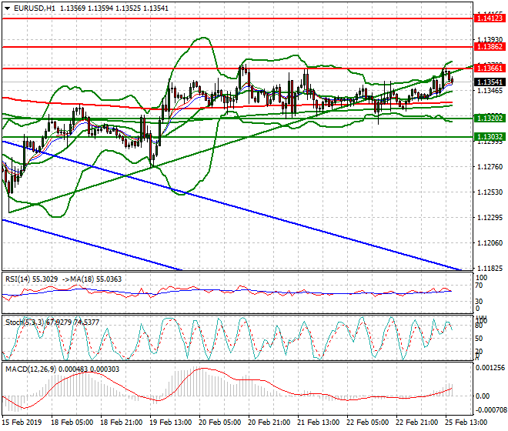The height and width of the screenshot is (431, 508).
Task: Click the MACD scale value 0.001256
Action: [x=490, y=368]
